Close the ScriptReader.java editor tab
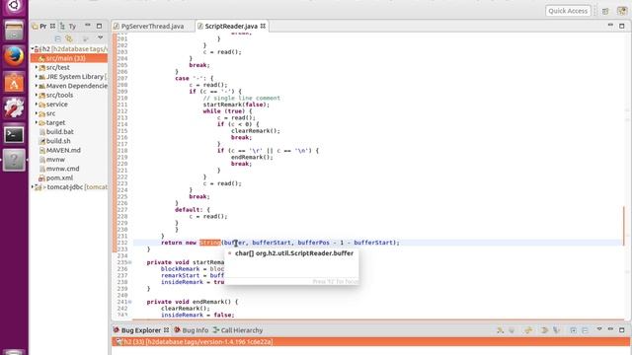 tap(263, 26)
